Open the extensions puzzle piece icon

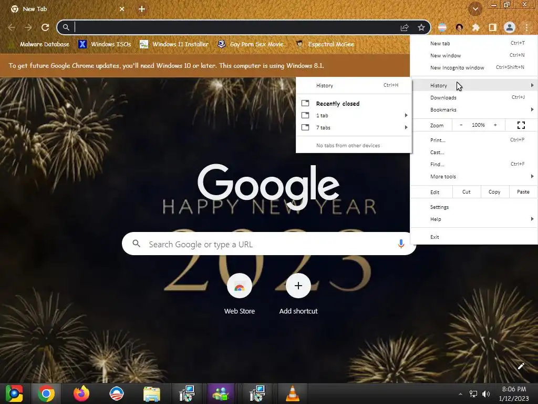coord(476,27)
